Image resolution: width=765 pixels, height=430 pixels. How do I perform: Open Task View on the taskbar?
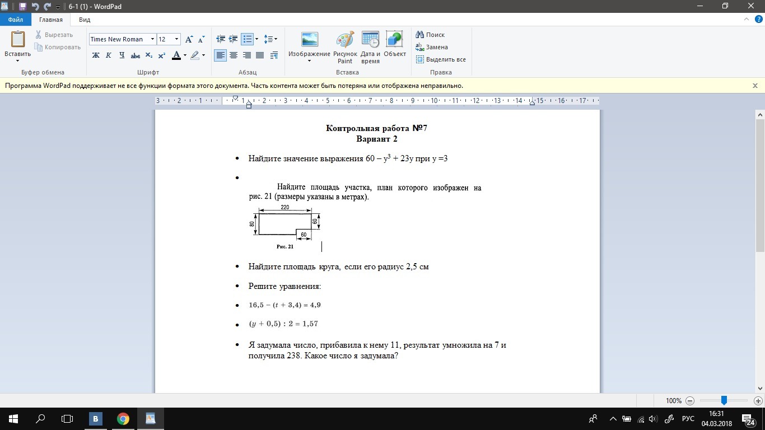point(67,419)
